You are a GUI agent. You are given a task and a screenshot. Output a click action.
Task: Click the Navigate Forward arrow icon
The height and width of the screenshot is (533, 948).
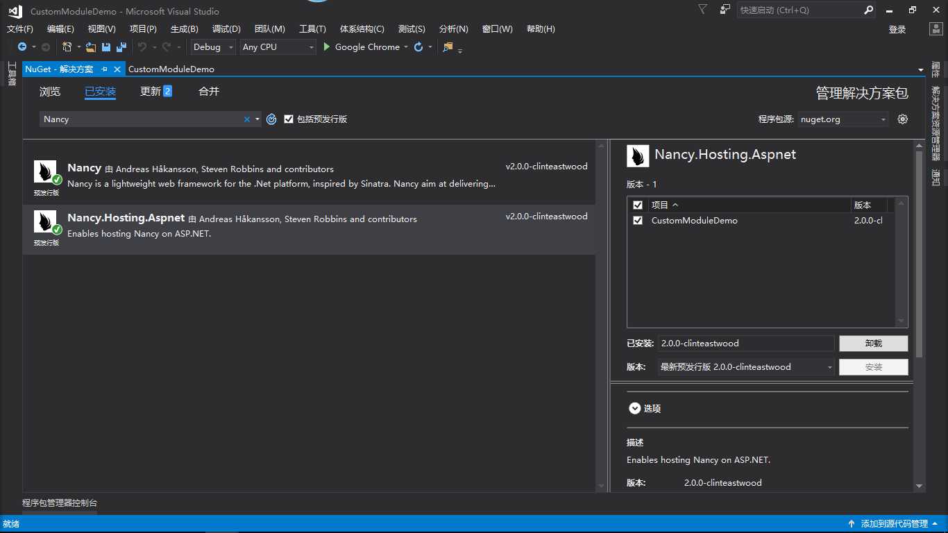[46, 47]
